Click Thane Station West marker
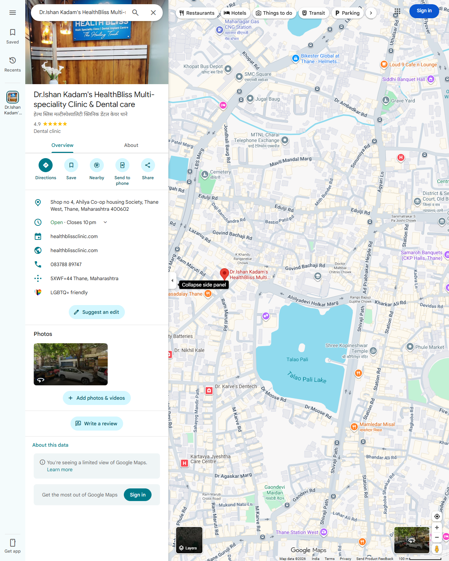 tap(324, 532)
